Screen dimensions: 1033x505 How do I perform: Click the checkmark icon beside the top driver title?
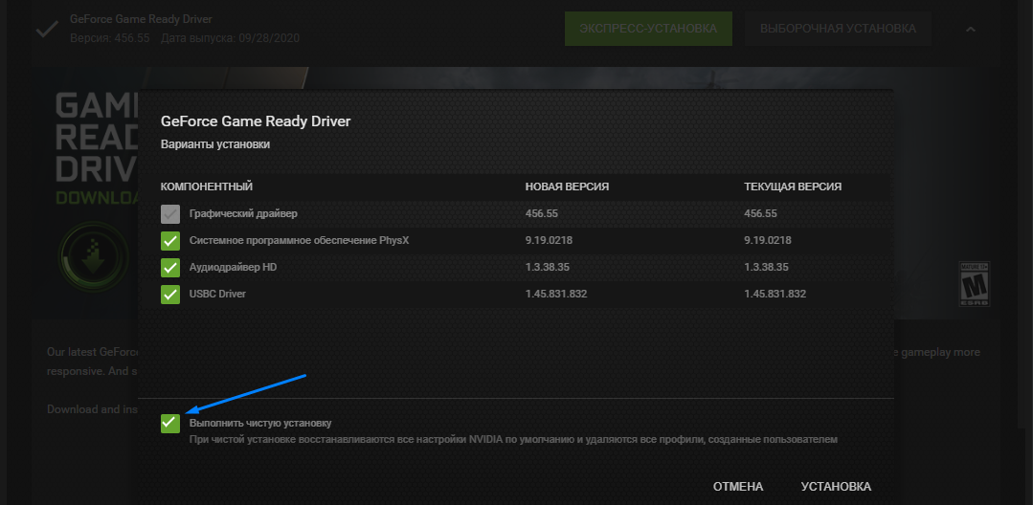pos(46,29)
